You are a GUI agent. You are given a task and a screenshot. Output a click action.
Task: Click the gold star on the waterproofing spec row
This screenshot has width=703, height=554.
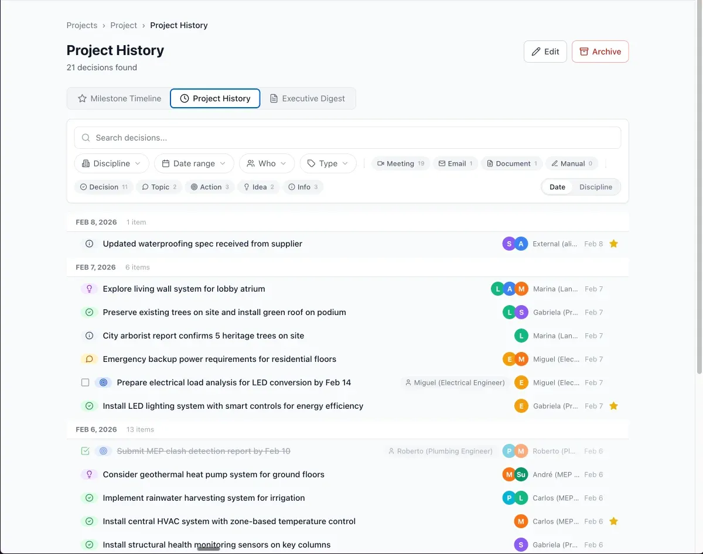click(x=613, y=244)
